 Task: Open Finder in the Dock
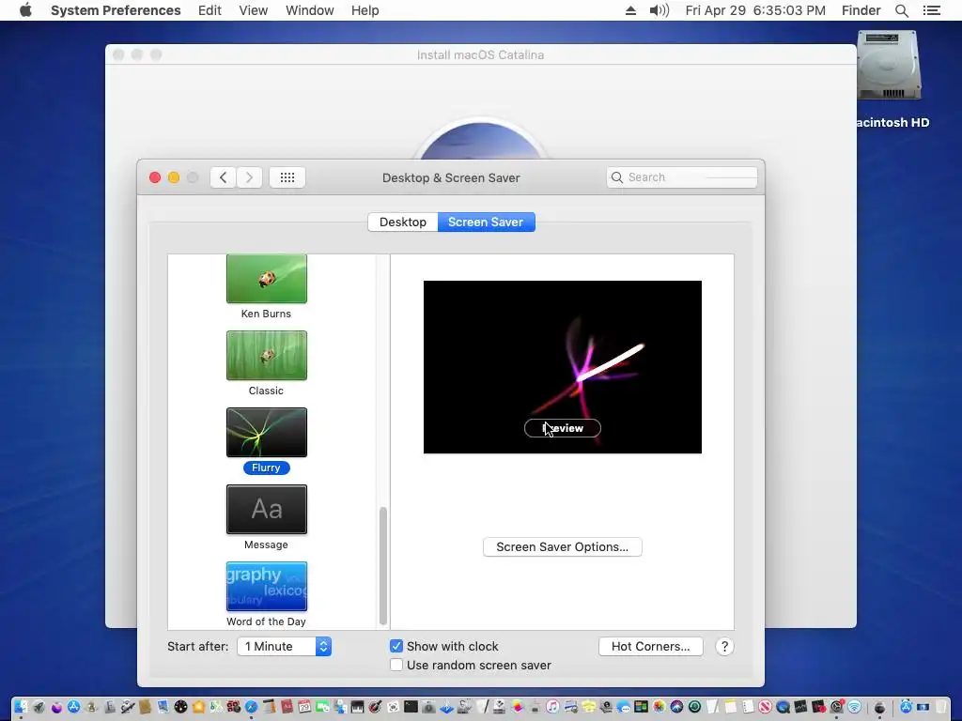(x=21, y=707)
